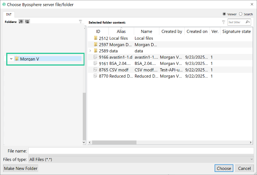Click the horizontal scrollbar thumb of the file list
The image size is (257, 175).
(x=114, y=142)
